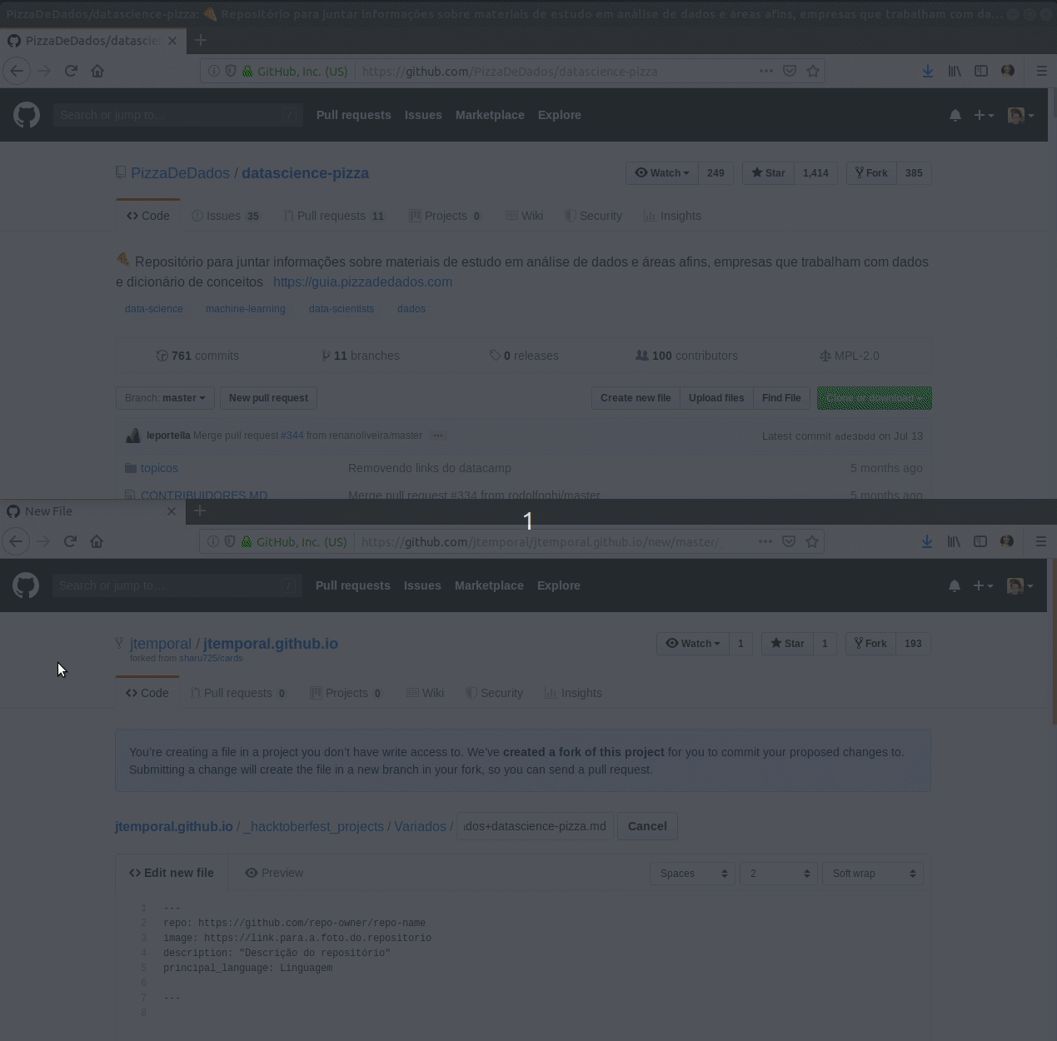
Task: Switch to Wiki tab of datascience-pizza
Action: tap(524, 216)
